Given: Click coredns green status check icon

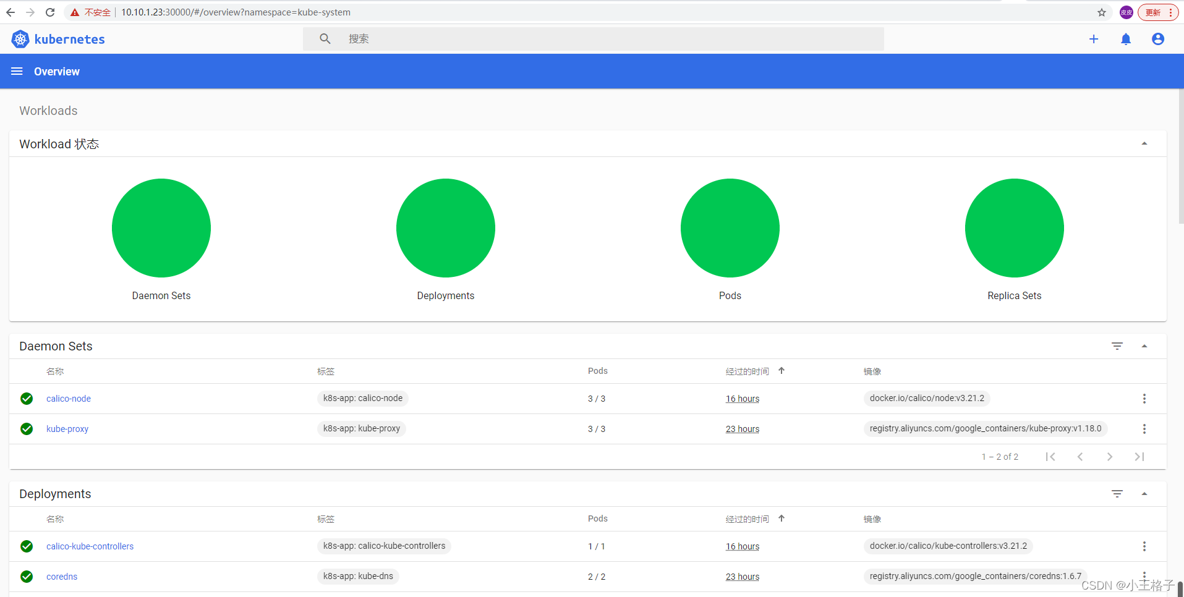Looking at the screenshot, I should click(x=27, y=577).
